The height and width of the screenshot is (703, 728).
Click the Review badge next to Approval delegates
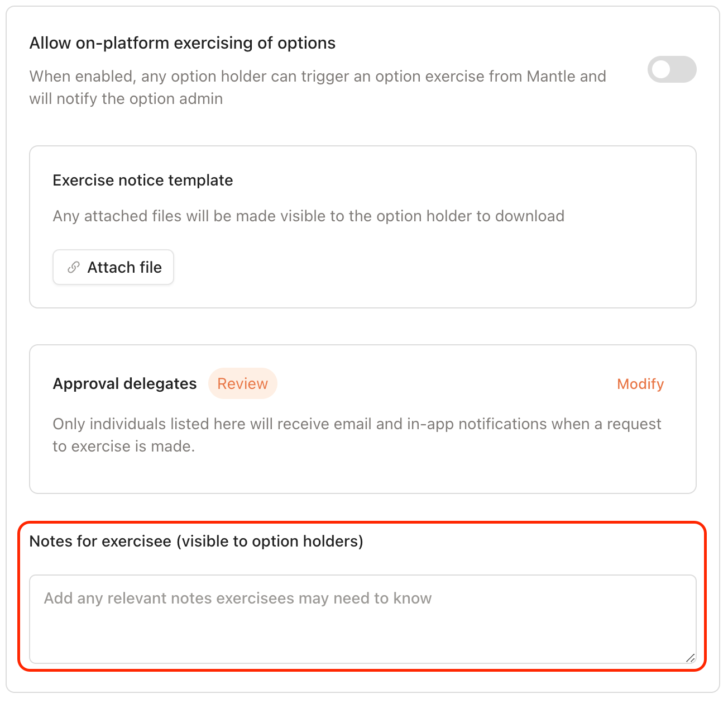point(242,383)
